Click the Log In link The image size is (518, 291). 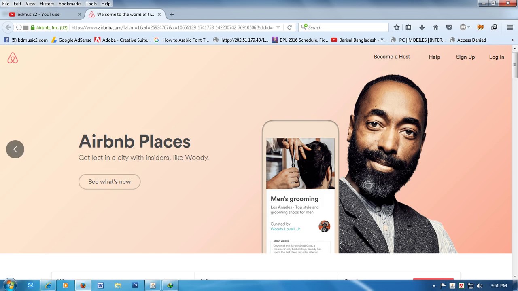click(x=497, y=57)
